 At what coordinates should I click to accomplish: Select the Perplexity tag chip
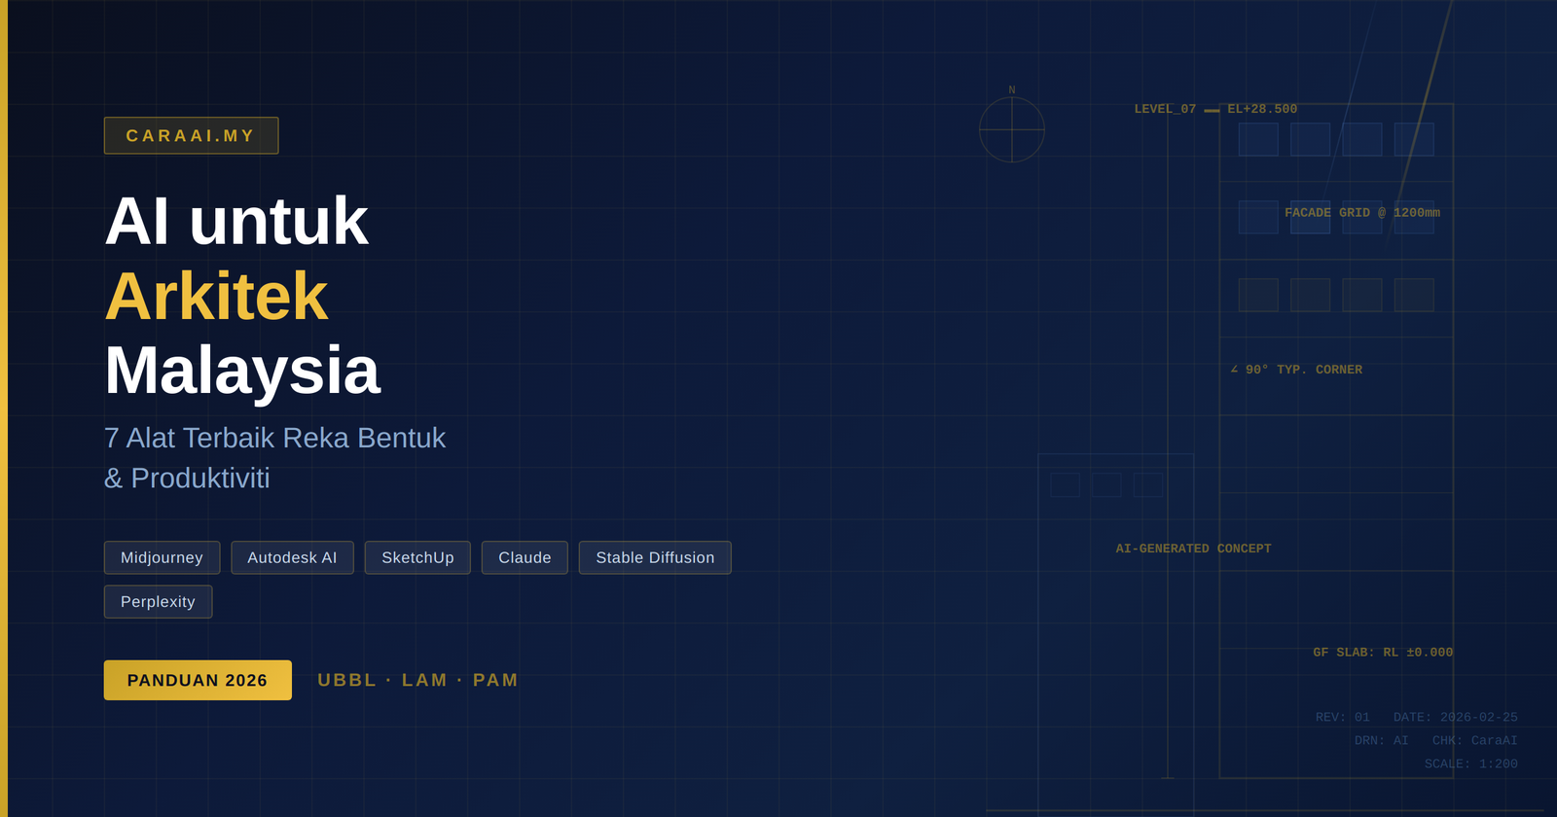click(x=158, y=602)
